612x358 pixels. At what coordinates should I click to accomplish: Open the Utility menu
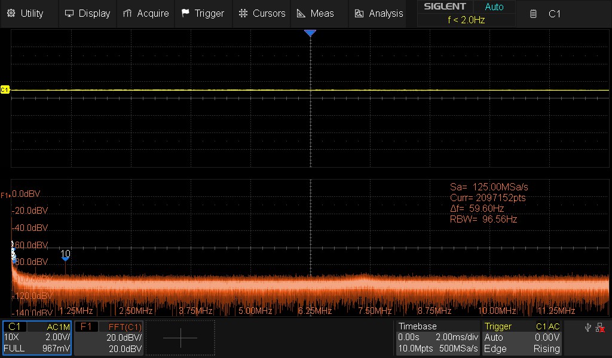[29, 14]
